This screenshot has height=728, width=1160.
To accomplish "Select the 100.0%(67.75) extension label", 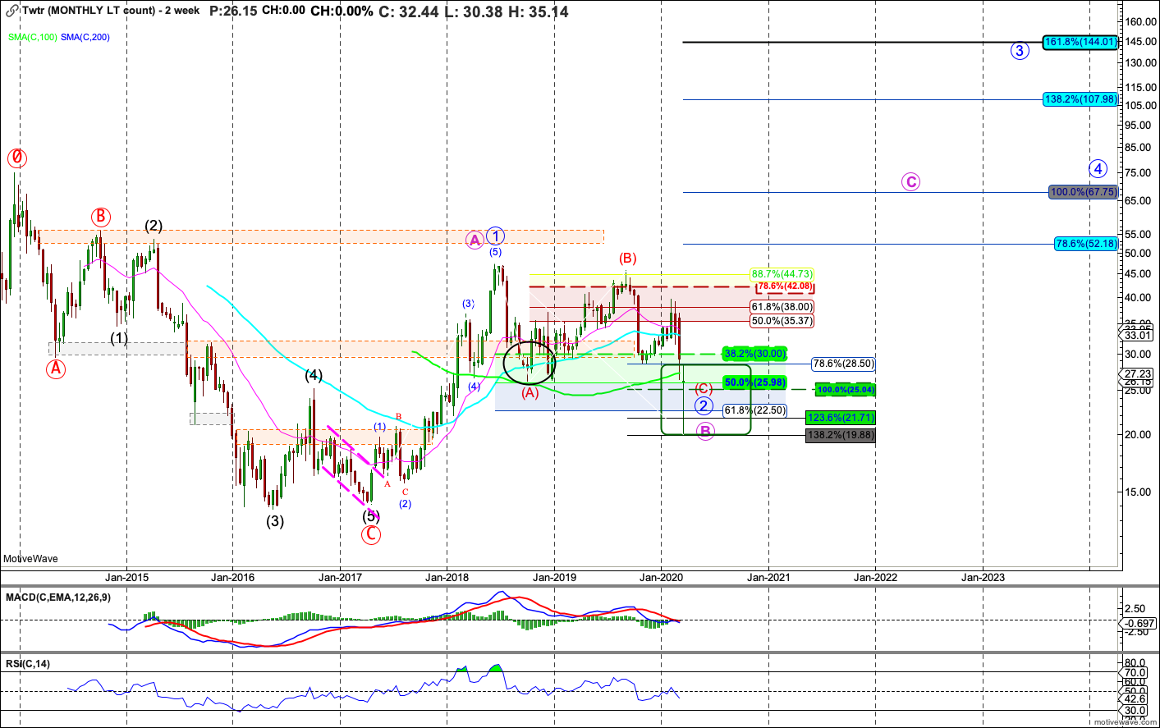I will (1083, 192).
